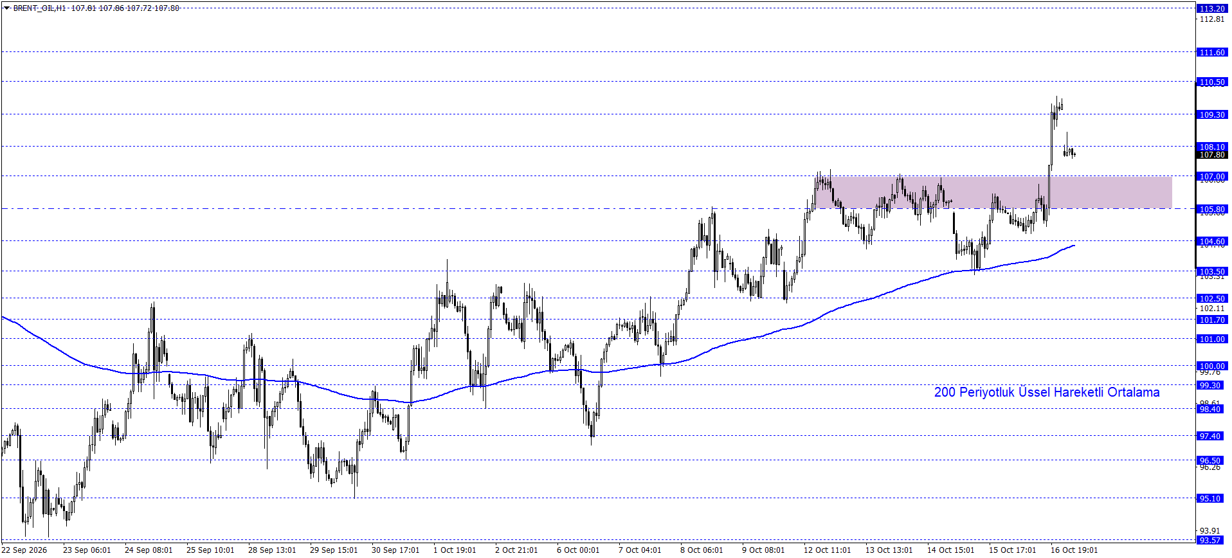Click the 30 Sep 17:01 time label
This screenshot has width=1232, height=558.
pyautogui.click(x=395, y=550)
